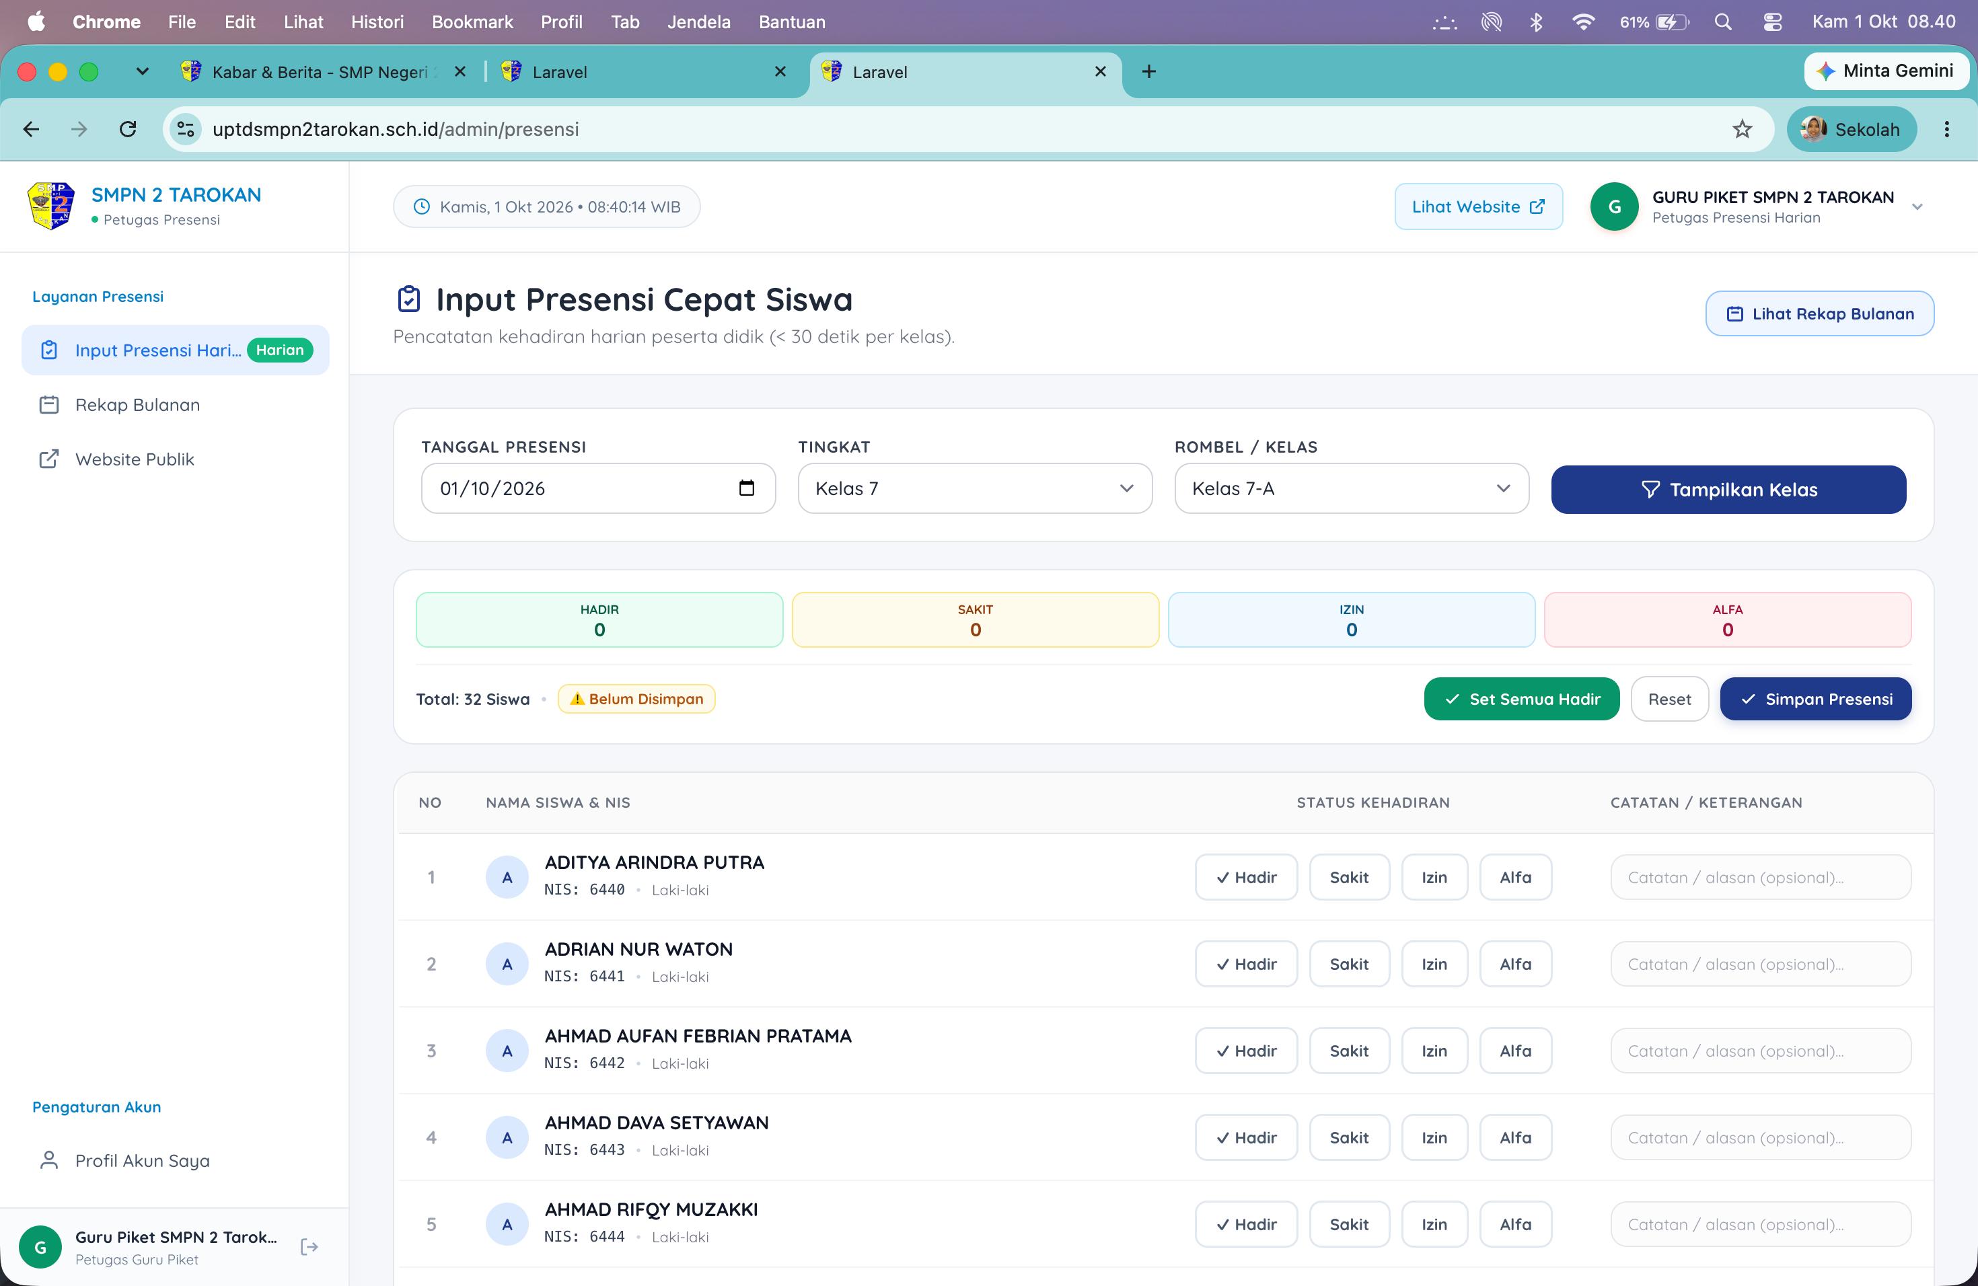Select Website Publik in the sidebar
Viewport: 1978px width, 1286px height.
pyautogui.click(x=176, y=459)
